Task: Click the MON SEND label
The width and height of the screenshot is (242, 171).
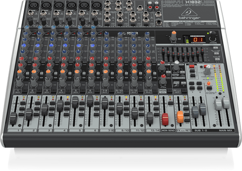Action: [x=168, y=131]
